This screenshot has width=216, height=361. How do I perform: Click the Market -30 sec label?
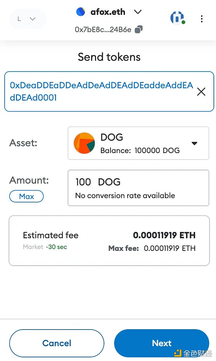[45, 247]
